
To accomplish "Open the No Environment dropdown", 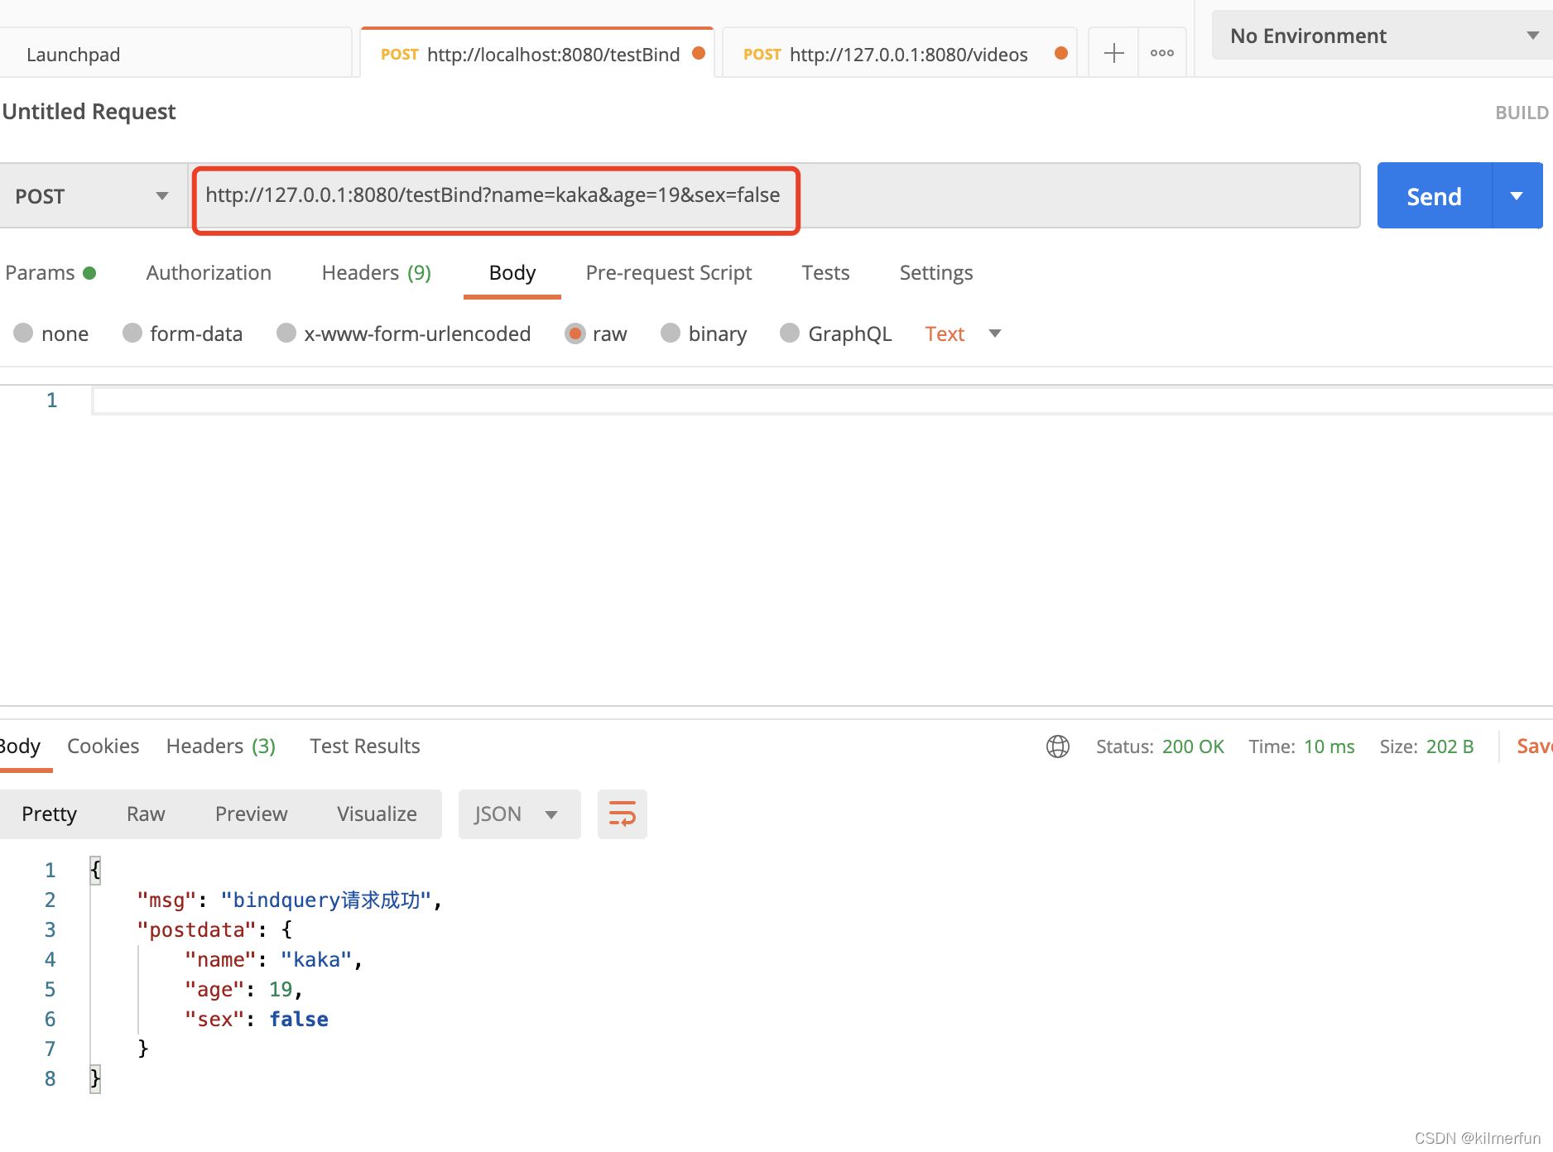I will pos(1382,36).
